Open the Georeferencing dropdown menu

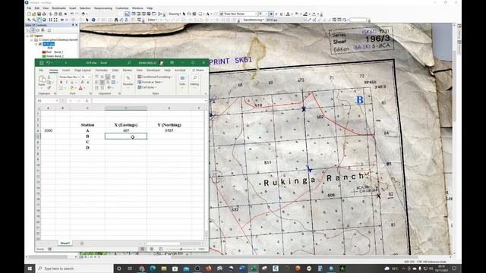[x=253, y=20]
